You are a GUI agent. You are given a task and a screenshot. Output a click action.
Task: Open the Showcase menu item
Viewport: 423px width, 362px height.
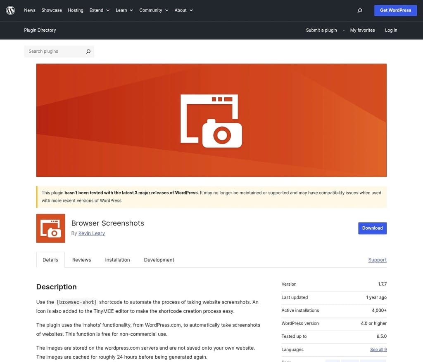(52, 10)
